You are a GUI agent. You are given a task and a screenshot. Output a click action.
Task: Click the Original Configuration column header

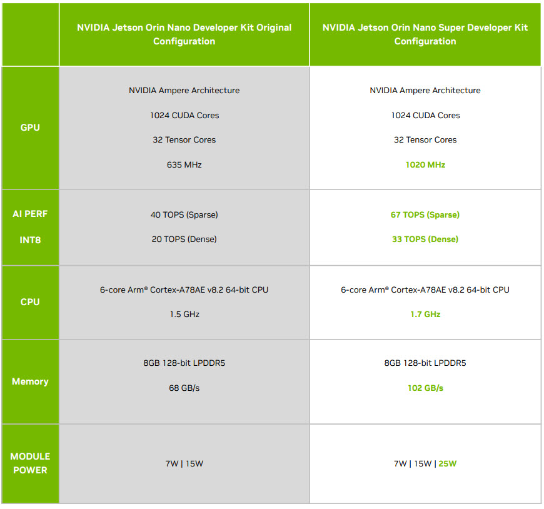[x=184, y=34]
